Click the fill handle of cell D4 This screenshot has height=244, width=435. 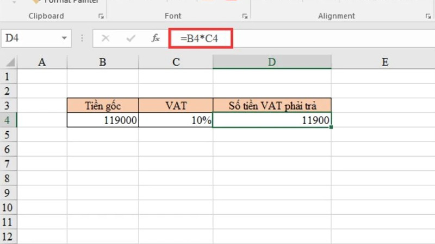point(331,127)
